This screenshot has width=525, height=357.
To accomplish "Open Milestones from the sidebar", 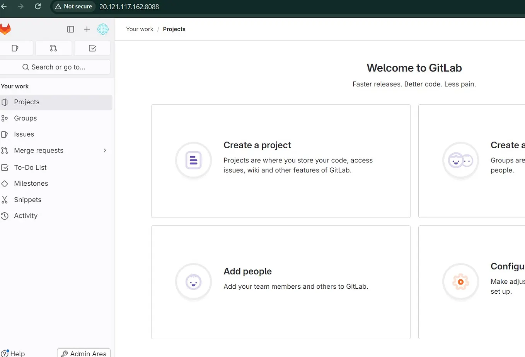I will [31, 183].
